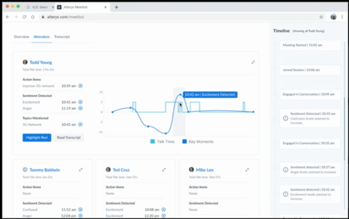Expand Tammy Baldwin's attendee card
Screen dimensions: 349x219
[81, 170]
